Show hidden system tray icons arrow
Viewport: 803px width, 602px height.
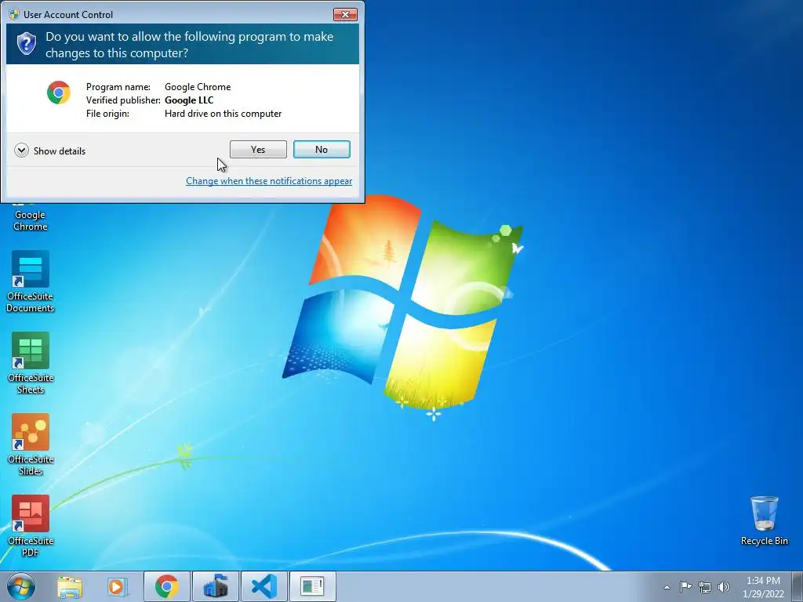pos(667,587)
